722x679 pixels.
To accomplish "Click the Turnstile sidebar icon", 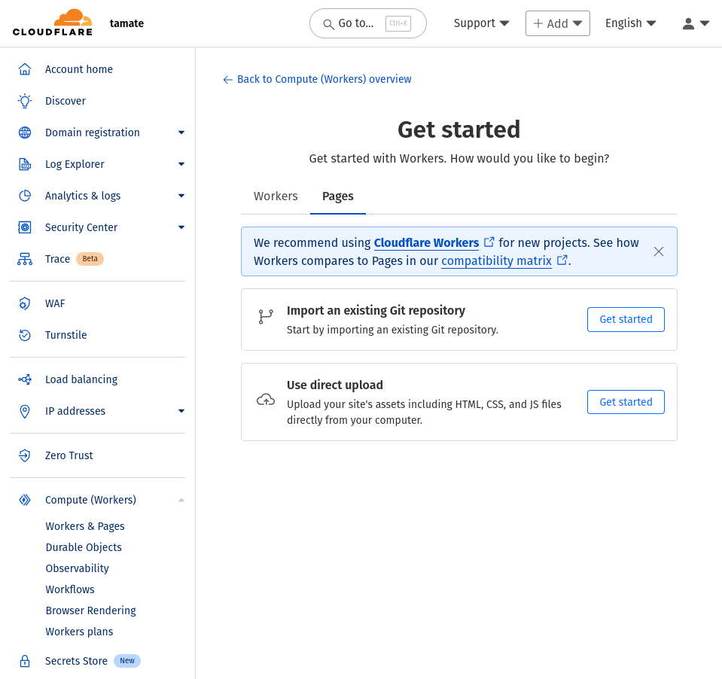I will point(25,335).
